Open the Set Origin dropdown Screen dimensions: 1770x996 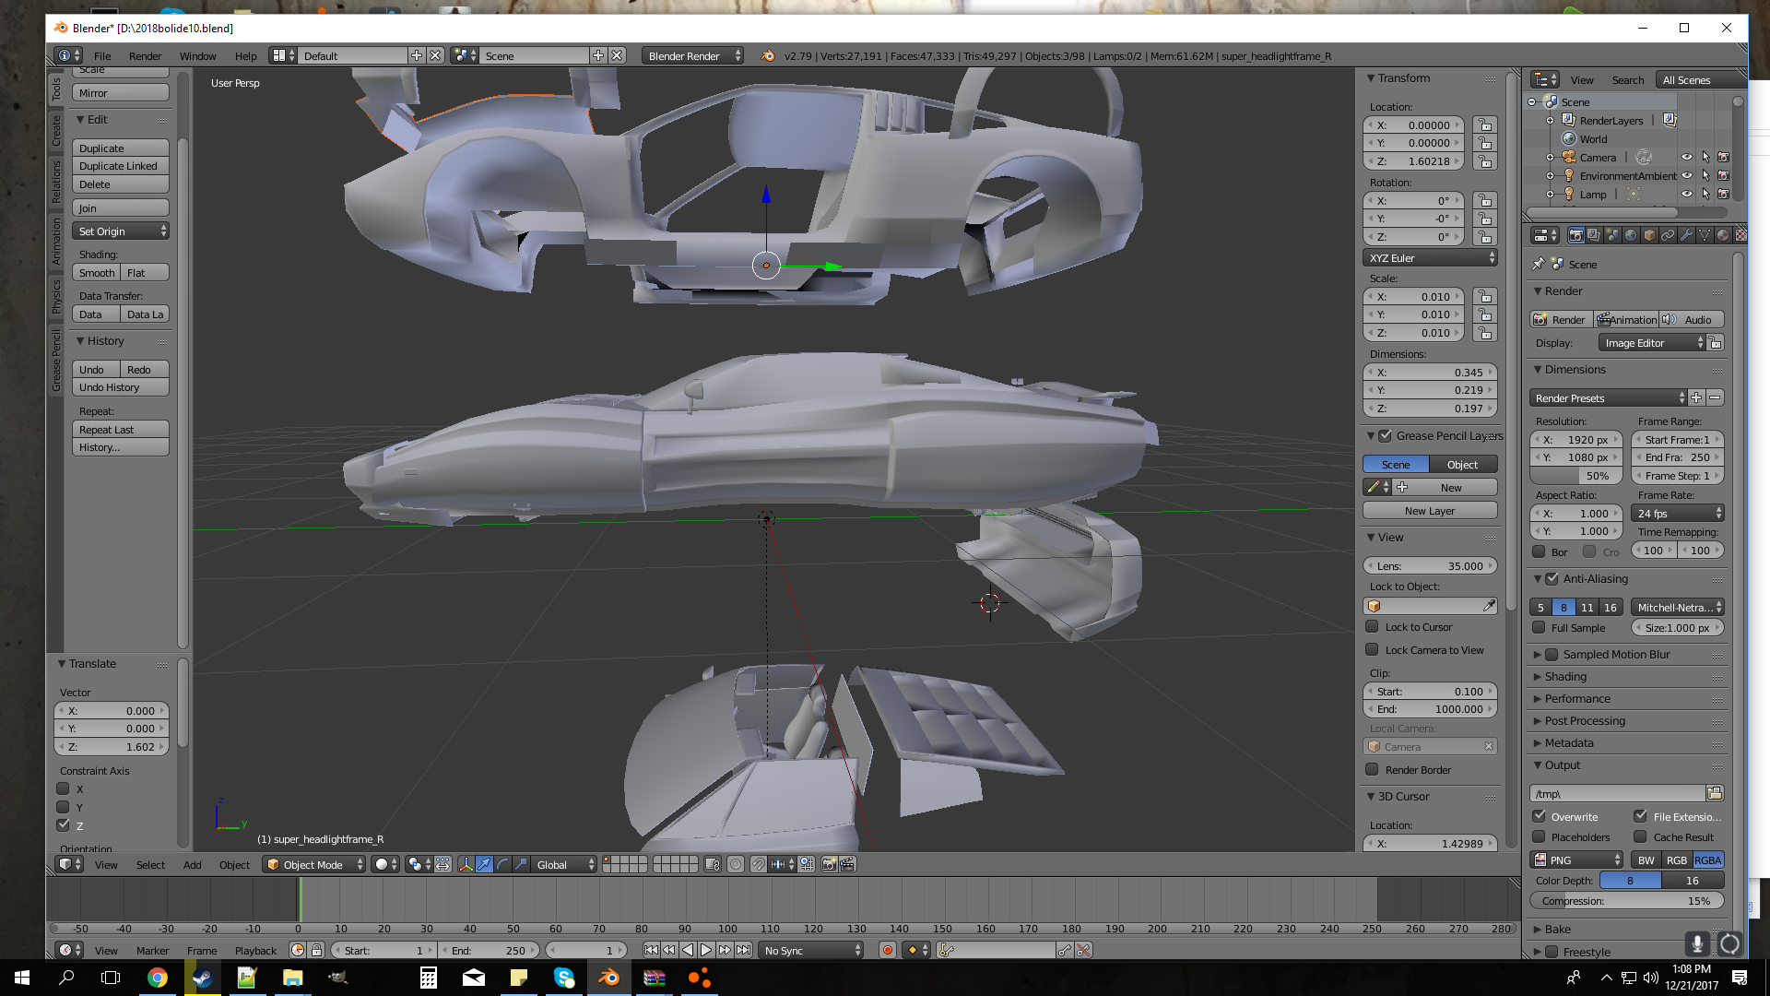pyautogui.click(x=121, y=231)
